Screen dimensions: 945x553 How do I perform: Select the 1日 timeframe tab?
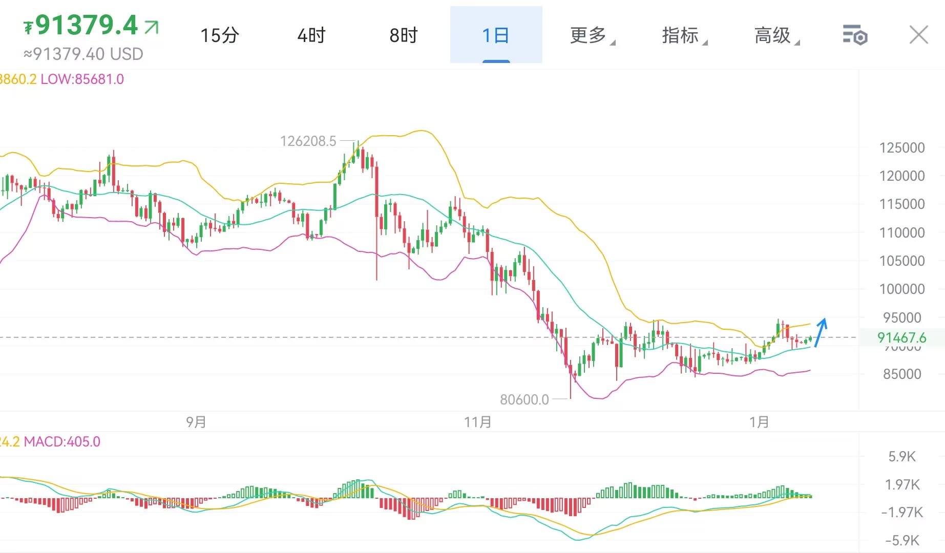point(496,35)
